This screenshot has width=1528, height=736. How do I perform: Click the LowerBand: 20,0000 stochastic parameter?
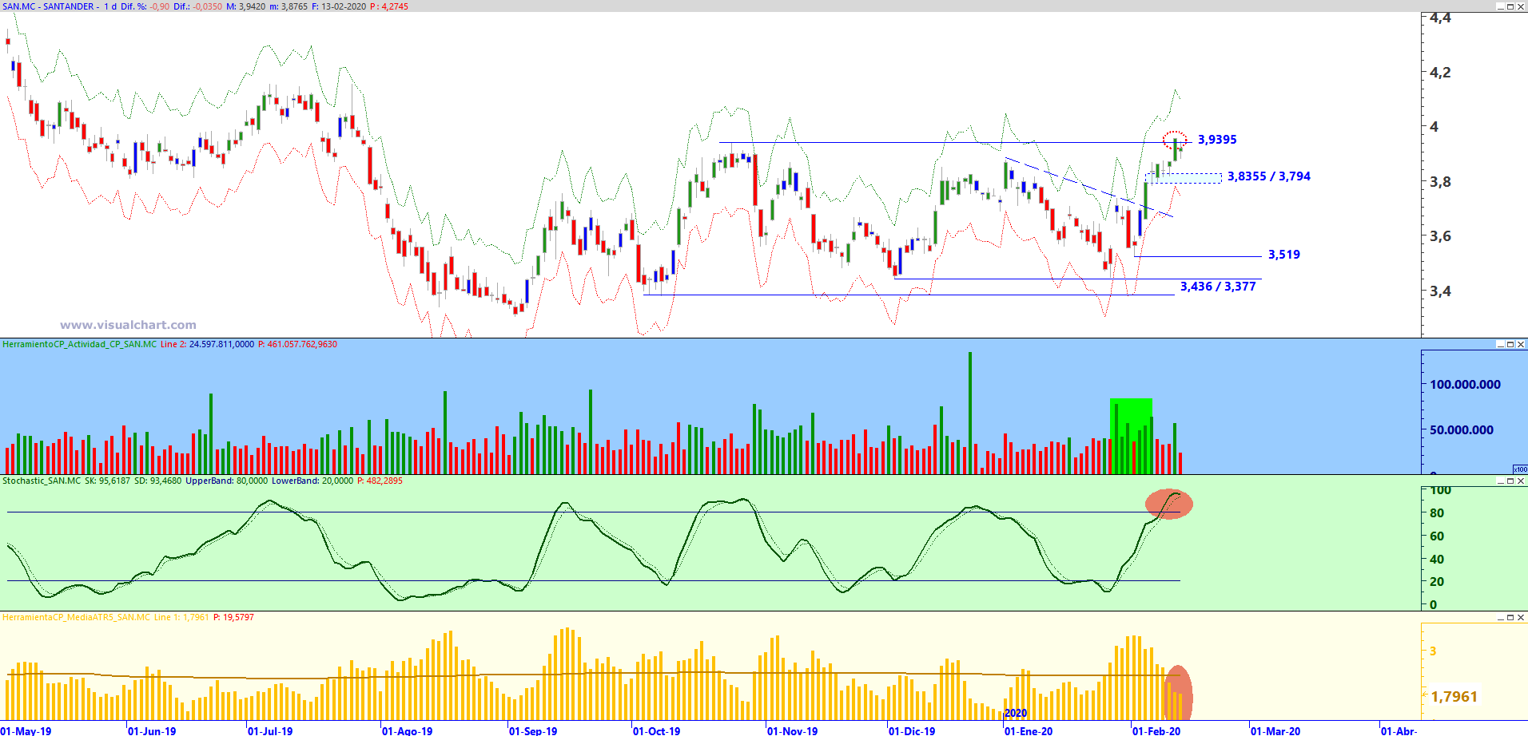[x=312, y=481]
